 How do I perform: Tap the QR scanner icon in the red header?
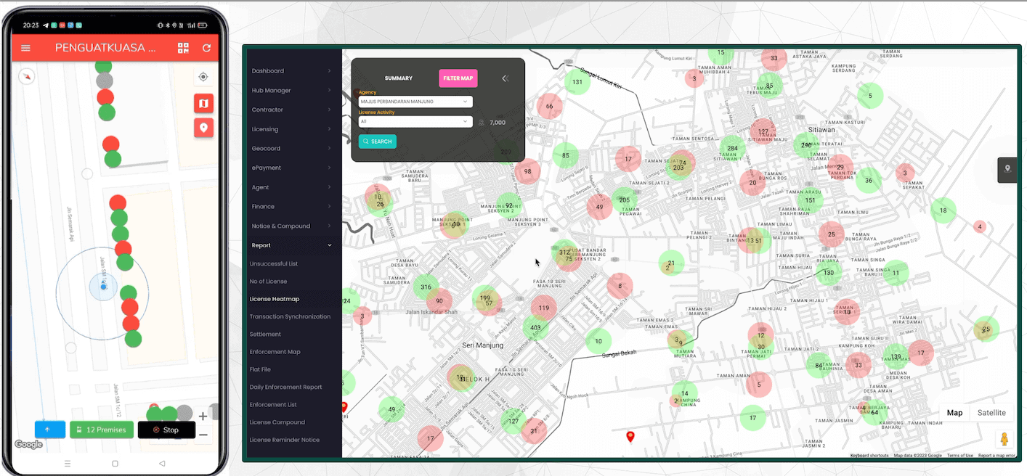[x=183, y=48]
